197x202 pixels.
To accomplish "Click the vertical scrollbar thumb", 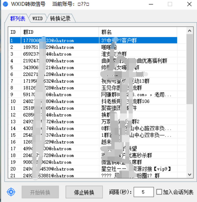I will 189,69.
